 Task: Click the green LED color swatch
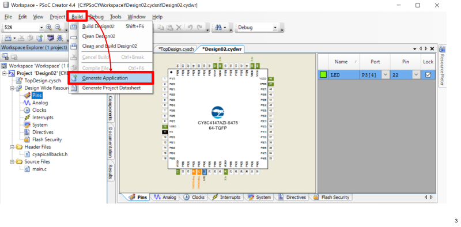pyautogui.click(x=323, y=75)
